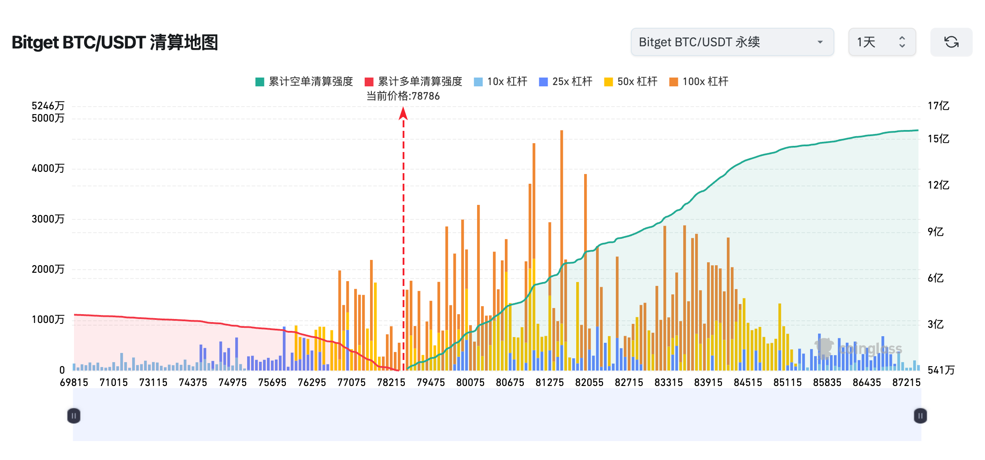Click the green 累计空单清算强度 legend swatch

tap(260, 82)
